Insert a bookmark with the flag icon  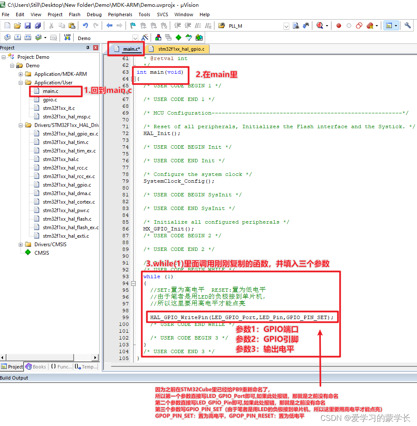point(133,26)
